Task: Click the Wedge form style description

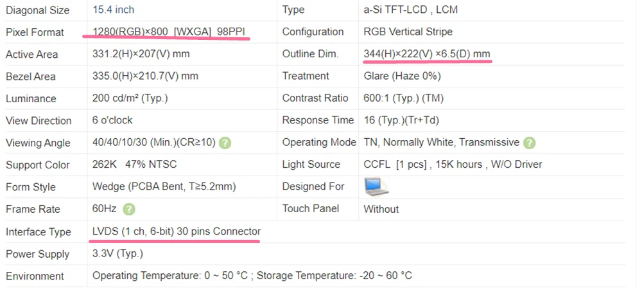Action: [x=164, y=187]
